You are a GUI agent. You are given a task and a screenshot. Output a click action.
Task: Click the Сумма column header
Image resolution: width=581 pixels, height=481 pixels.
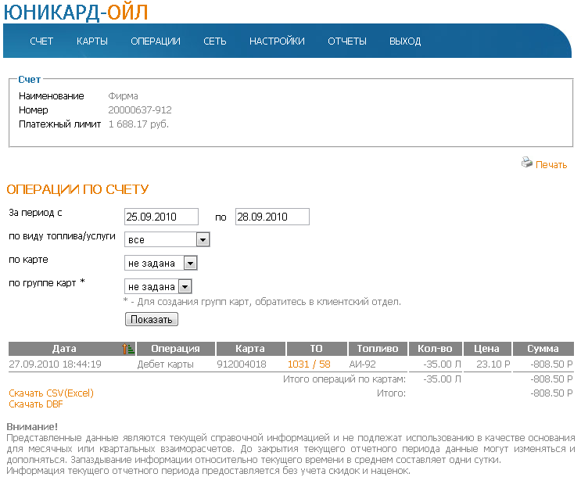(543, 349)
